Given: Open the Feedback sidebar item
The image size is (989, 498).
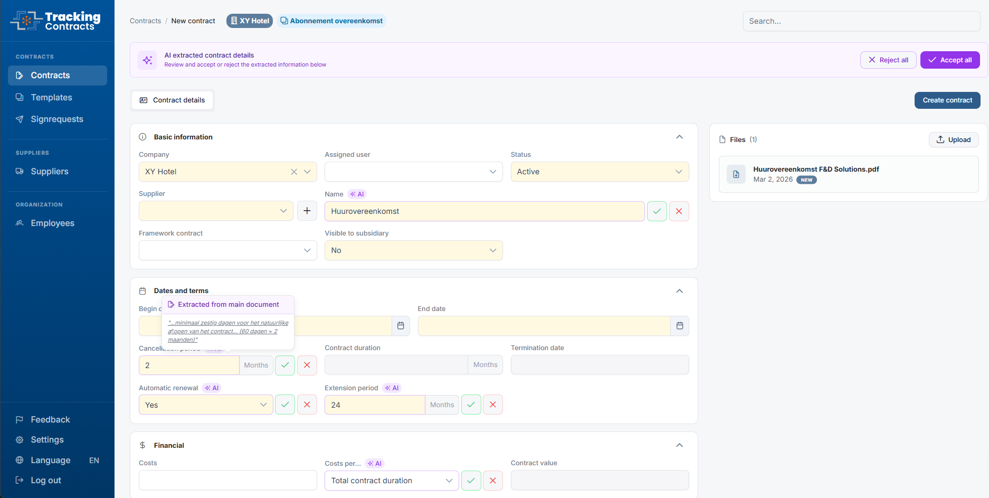Looking at the screenshot, I should pos(50,419).
